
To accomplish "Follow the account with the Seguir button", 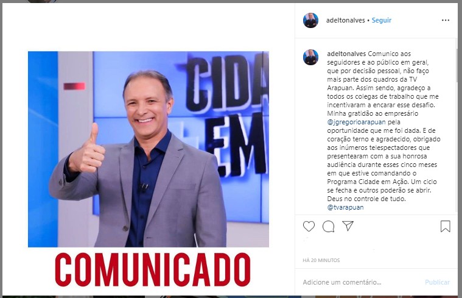I will coord(381,20).
